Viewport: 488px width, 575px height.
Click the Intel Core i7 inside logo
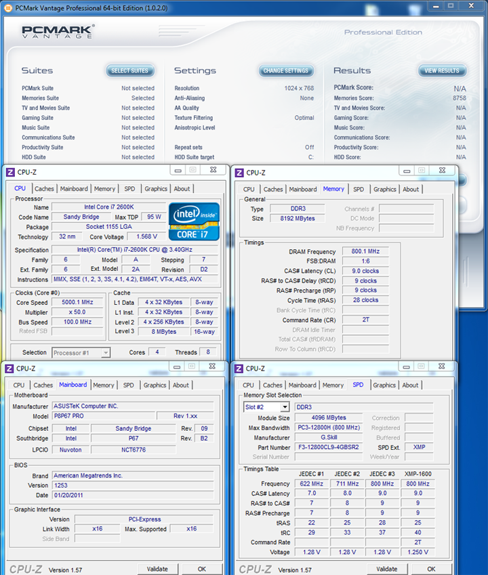[x=194, y=221]
